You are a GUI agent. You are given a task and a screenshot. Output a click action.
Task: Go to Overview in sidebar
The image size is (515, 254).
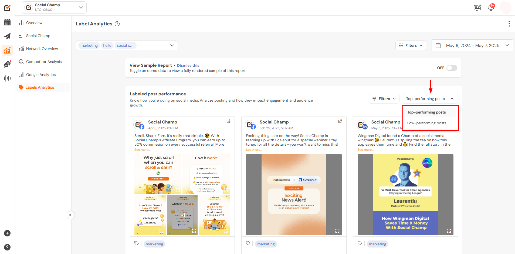(x=43, y=23)
